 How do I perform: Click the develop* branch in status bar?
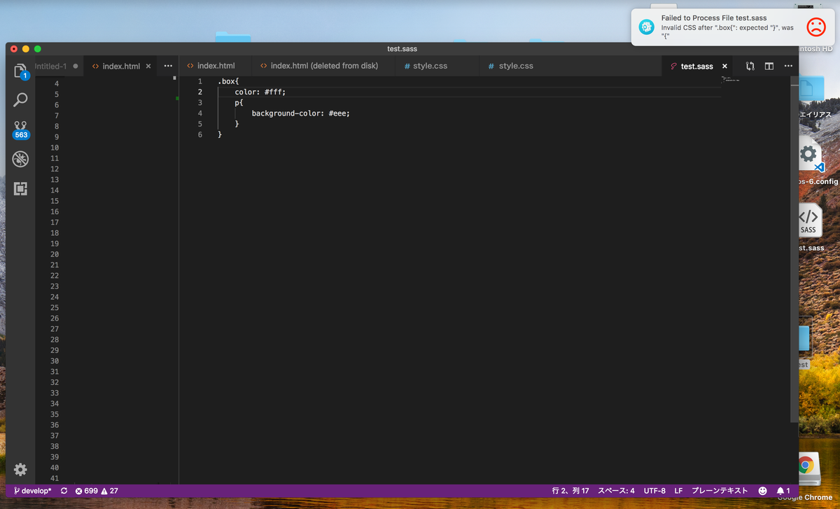(32, 491)
